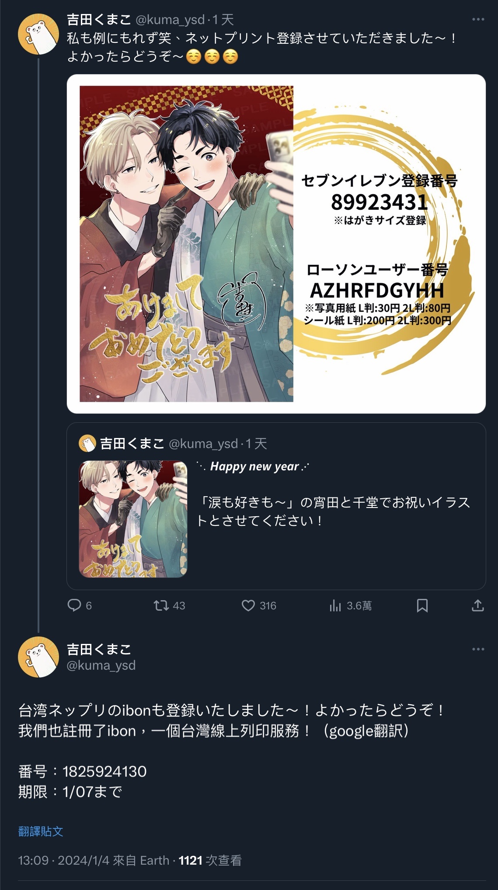The width and height of the screenshot is (498, 890).
Task: Open the 吉田くまこ name on the top tweet
Action: pos(99,19)
